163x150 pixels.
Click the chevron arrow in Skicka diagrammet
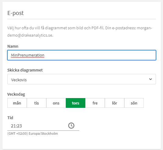pyautogui.click(x=151, y=79)
